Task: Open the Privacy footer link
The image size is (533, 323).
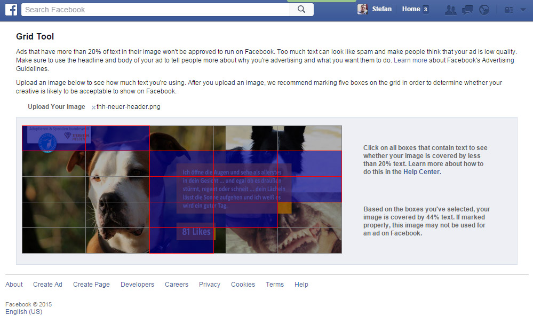Action: pyautogui.click(x=209, y=285)
